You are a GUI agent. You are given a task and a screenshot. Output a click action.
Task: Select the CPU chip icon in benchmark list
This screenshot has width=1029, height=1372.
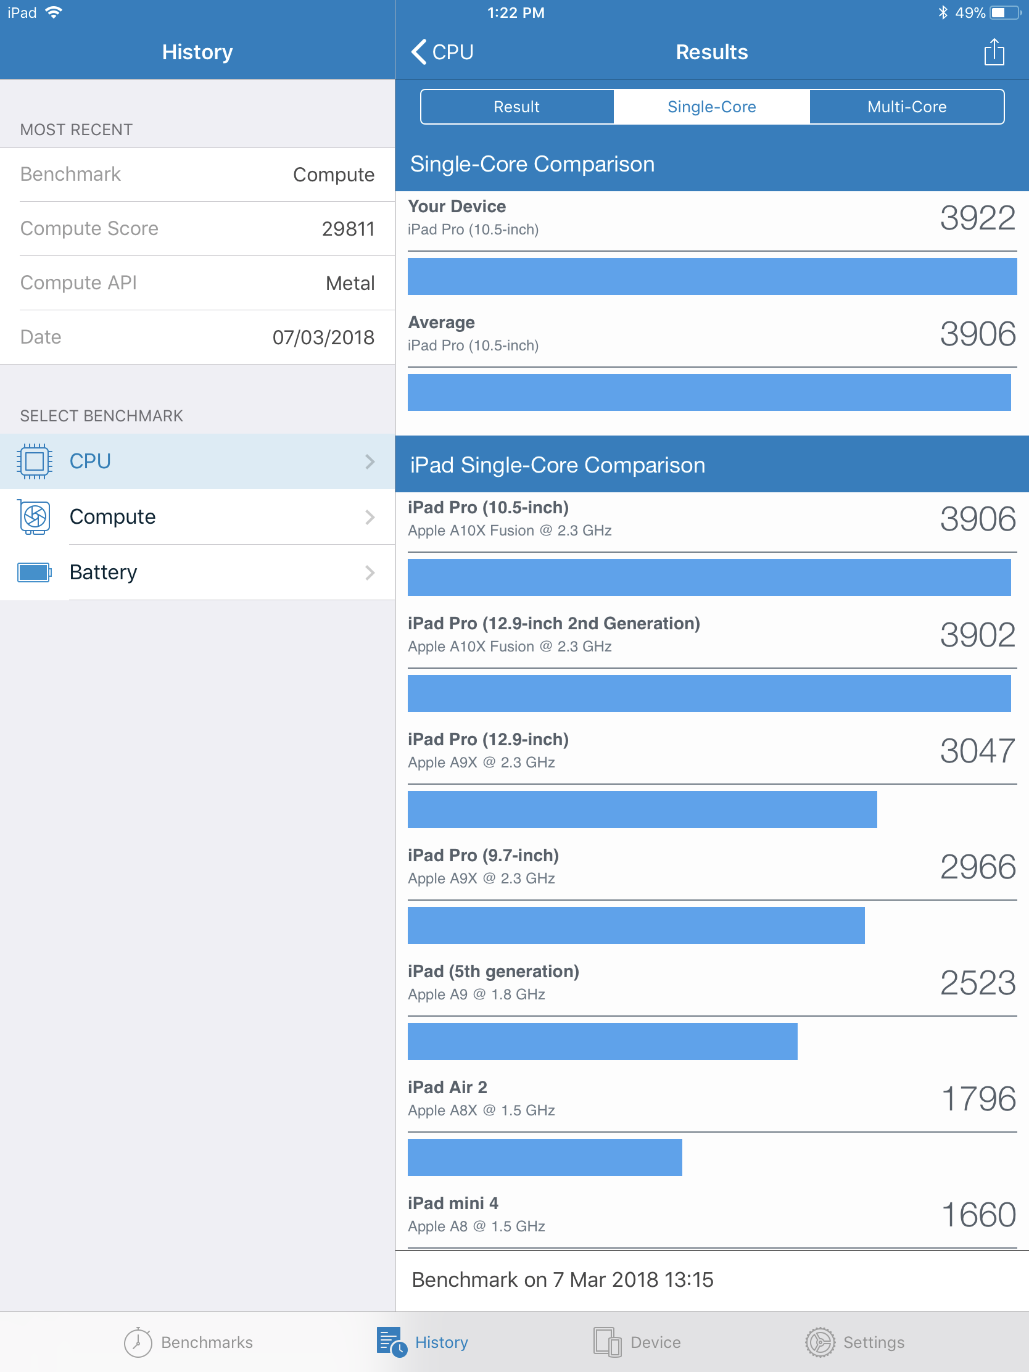pyautogui.click(x=34, y=461)
